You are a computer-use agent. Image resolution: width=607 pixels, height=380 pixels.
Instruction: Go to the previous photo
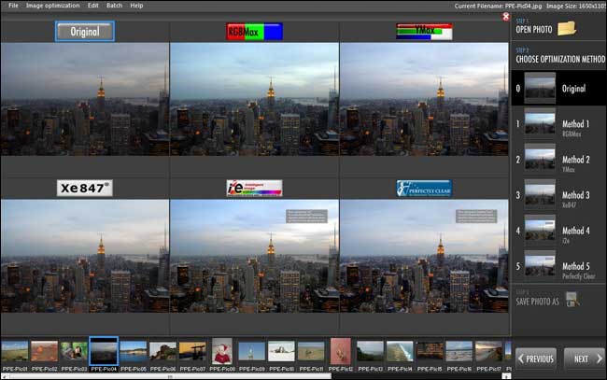[536, 358]
